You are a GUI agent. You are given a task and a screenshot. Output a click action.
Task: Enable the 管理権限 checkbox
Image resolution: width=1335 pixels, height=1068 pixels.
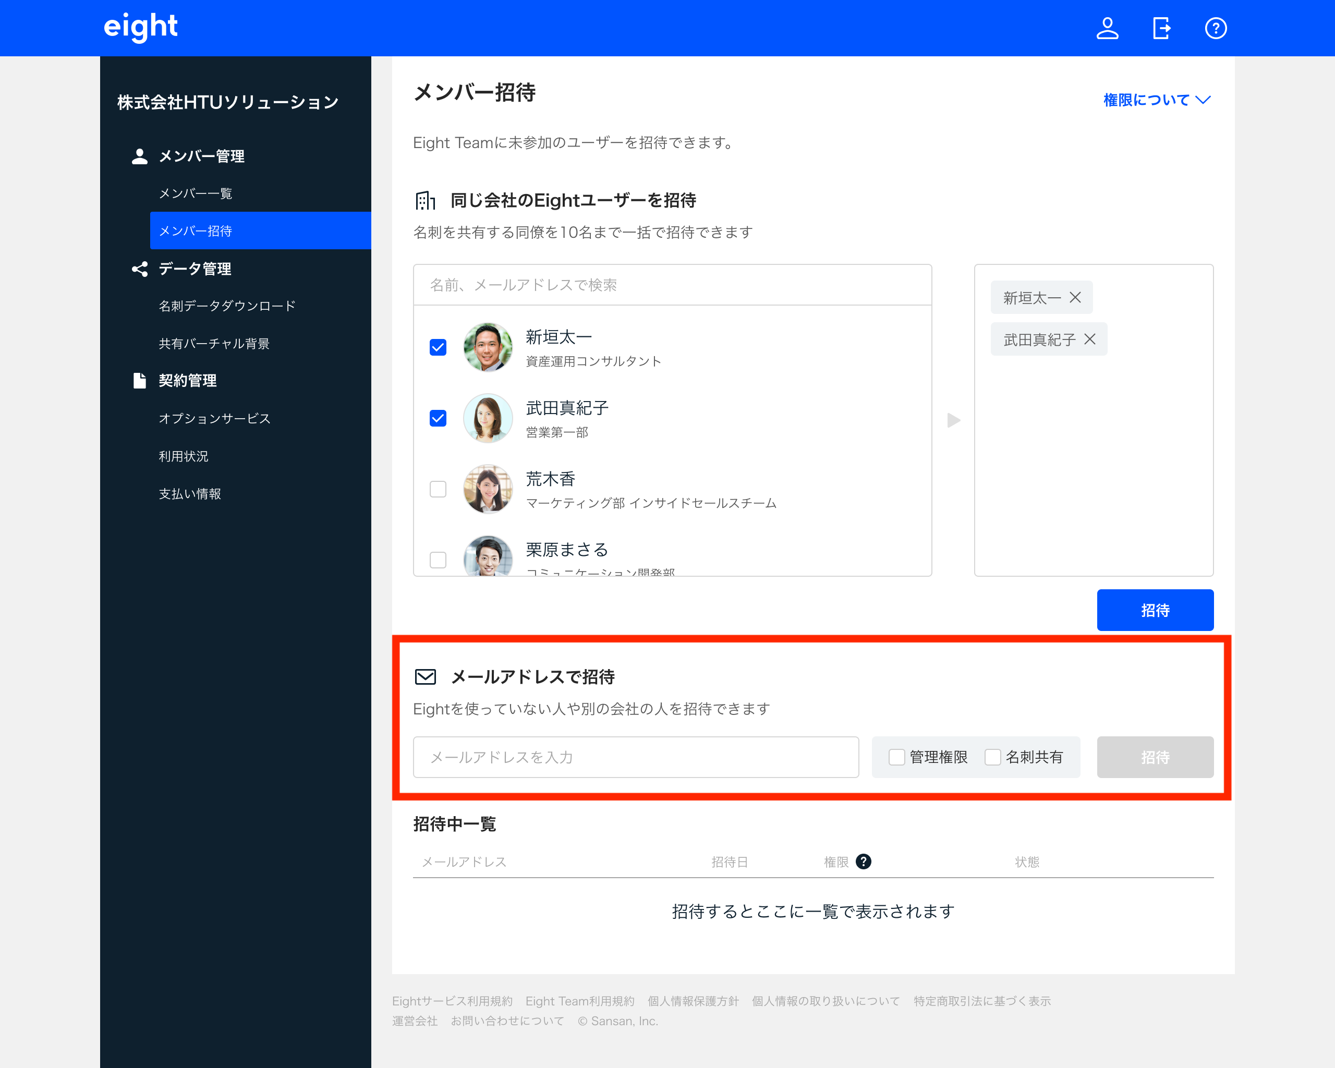tap(896, 757)
